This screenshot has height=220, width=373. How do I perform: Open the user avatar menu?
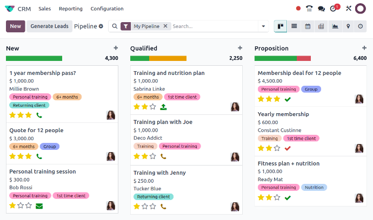(361, 9)
